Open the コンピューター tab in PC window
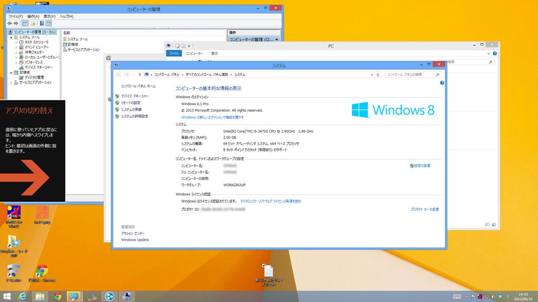The image size is (538, 302). click(194, 53)
